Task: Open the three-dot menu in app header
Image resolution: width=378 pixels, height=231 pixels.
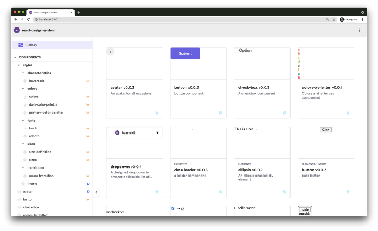Action: pyautogui.click(x=359, y=30)
